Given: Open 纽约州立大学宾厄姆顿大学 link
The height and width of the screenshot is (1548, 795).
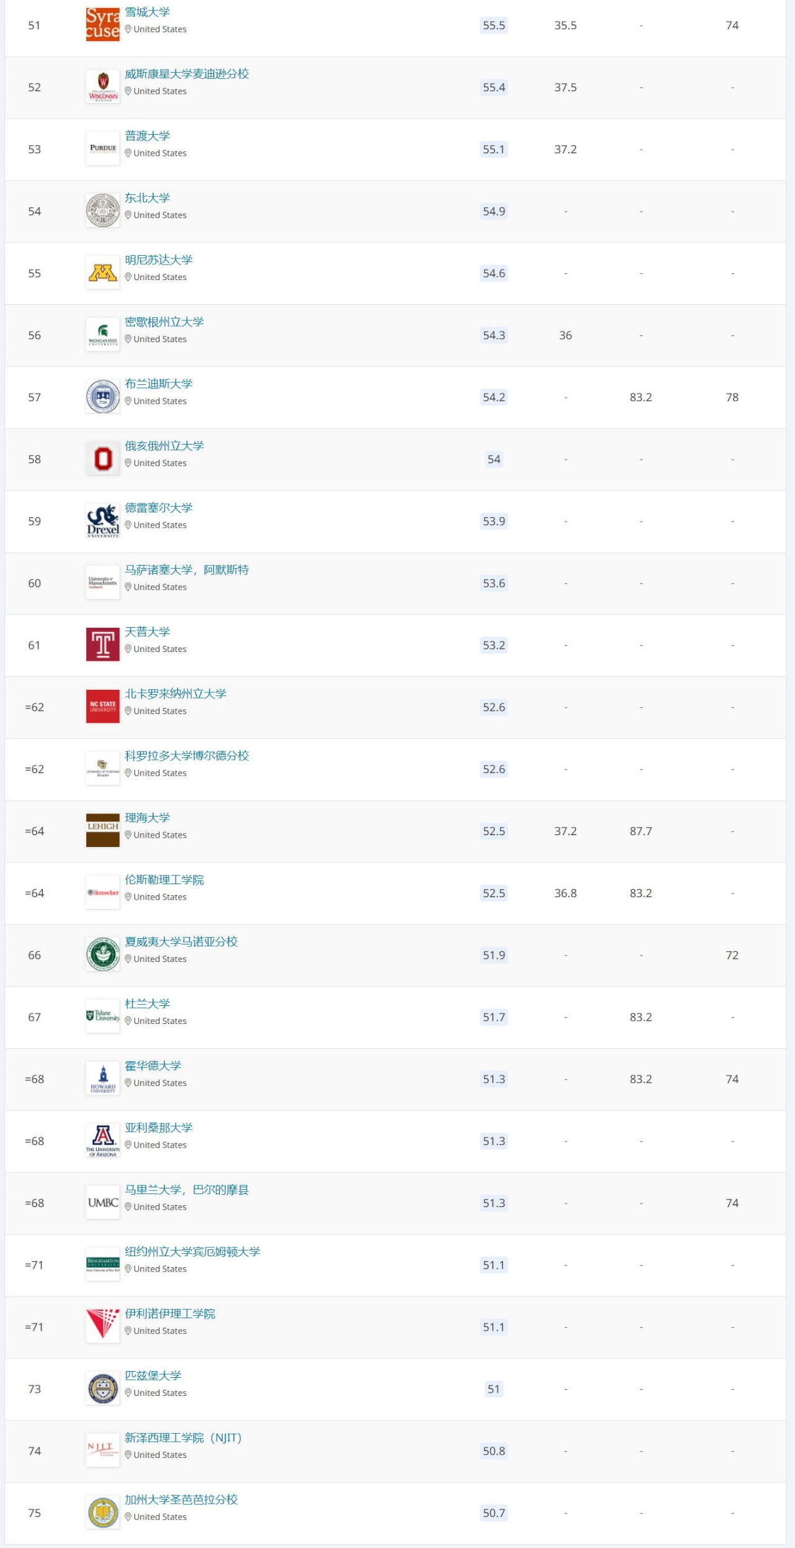Looking at the screenshot, I should [x=193, y=1252].
